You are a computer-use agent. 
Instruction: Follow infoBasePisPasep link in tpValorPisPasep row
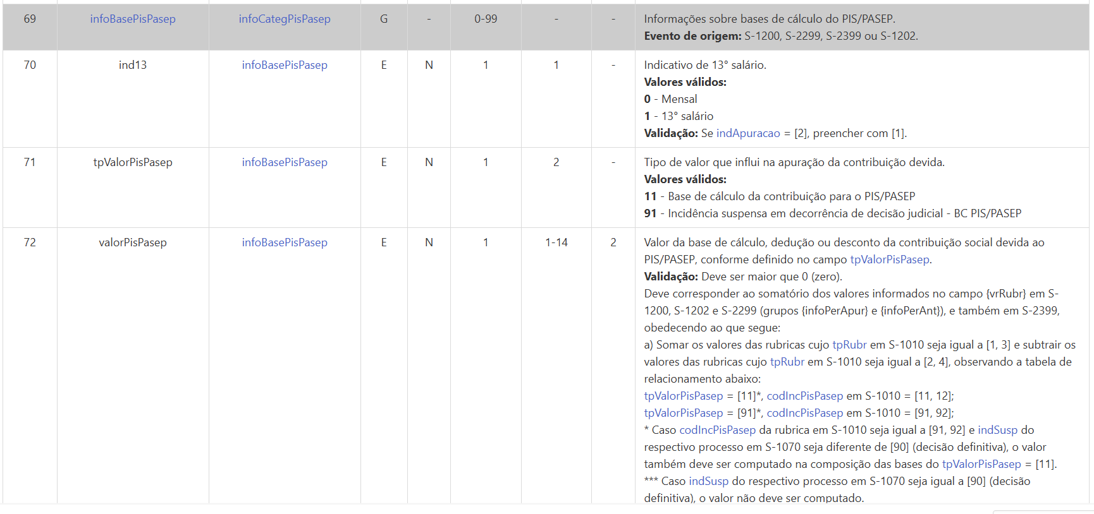285,162
